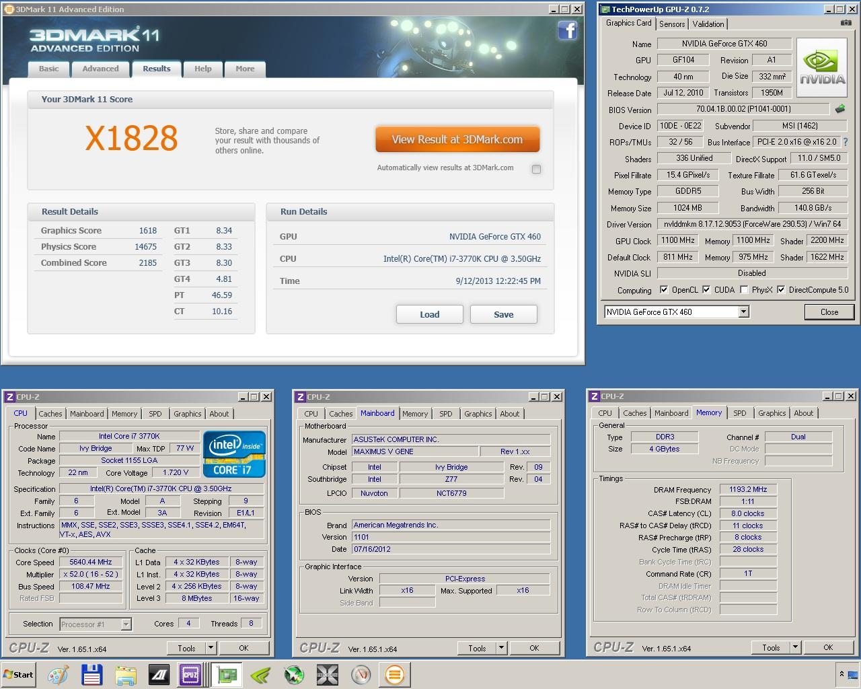Open Tools dropdown arrow in Mainboard window
The height and width of the screenshot is (689, 861).
coord(501,648)
